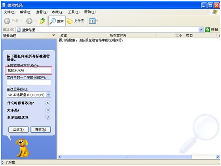The height and width of the screenshot is (166, 221).
Task: Click the horizontal scrollbar right arrow
Action: tap(218, 157)
